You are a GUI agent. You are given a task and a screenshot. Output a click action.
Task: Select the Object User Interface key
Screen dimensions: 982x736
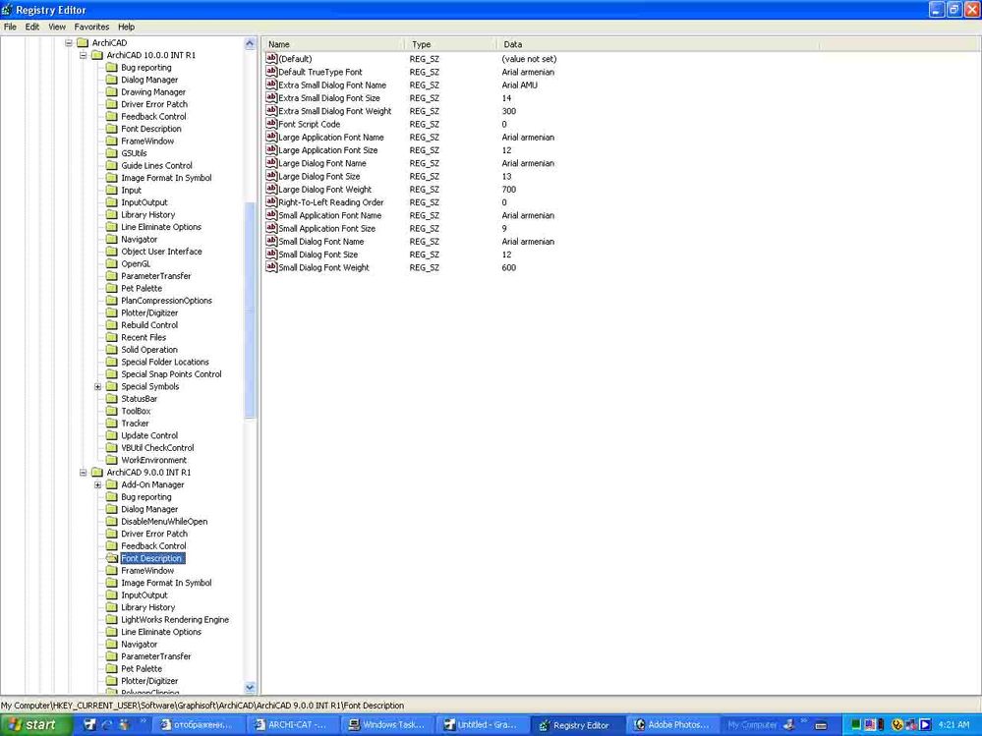[161, 251]
